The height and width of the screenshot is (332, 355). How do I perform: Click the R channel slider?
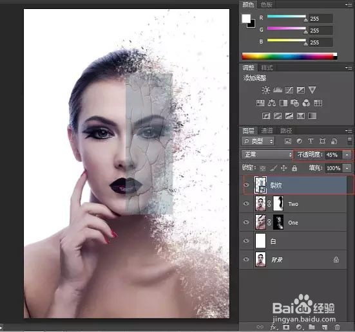click(287, 17)
